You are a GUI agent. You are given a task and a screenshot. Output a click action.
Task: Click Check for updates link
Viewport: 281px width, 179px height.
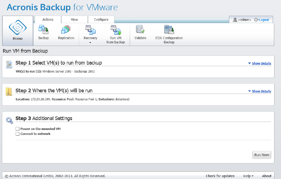(x=220, y=176)
